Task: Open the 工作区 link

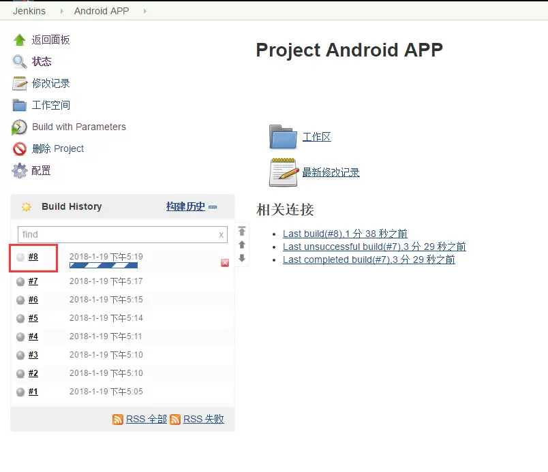Action: tap(317, 137)
